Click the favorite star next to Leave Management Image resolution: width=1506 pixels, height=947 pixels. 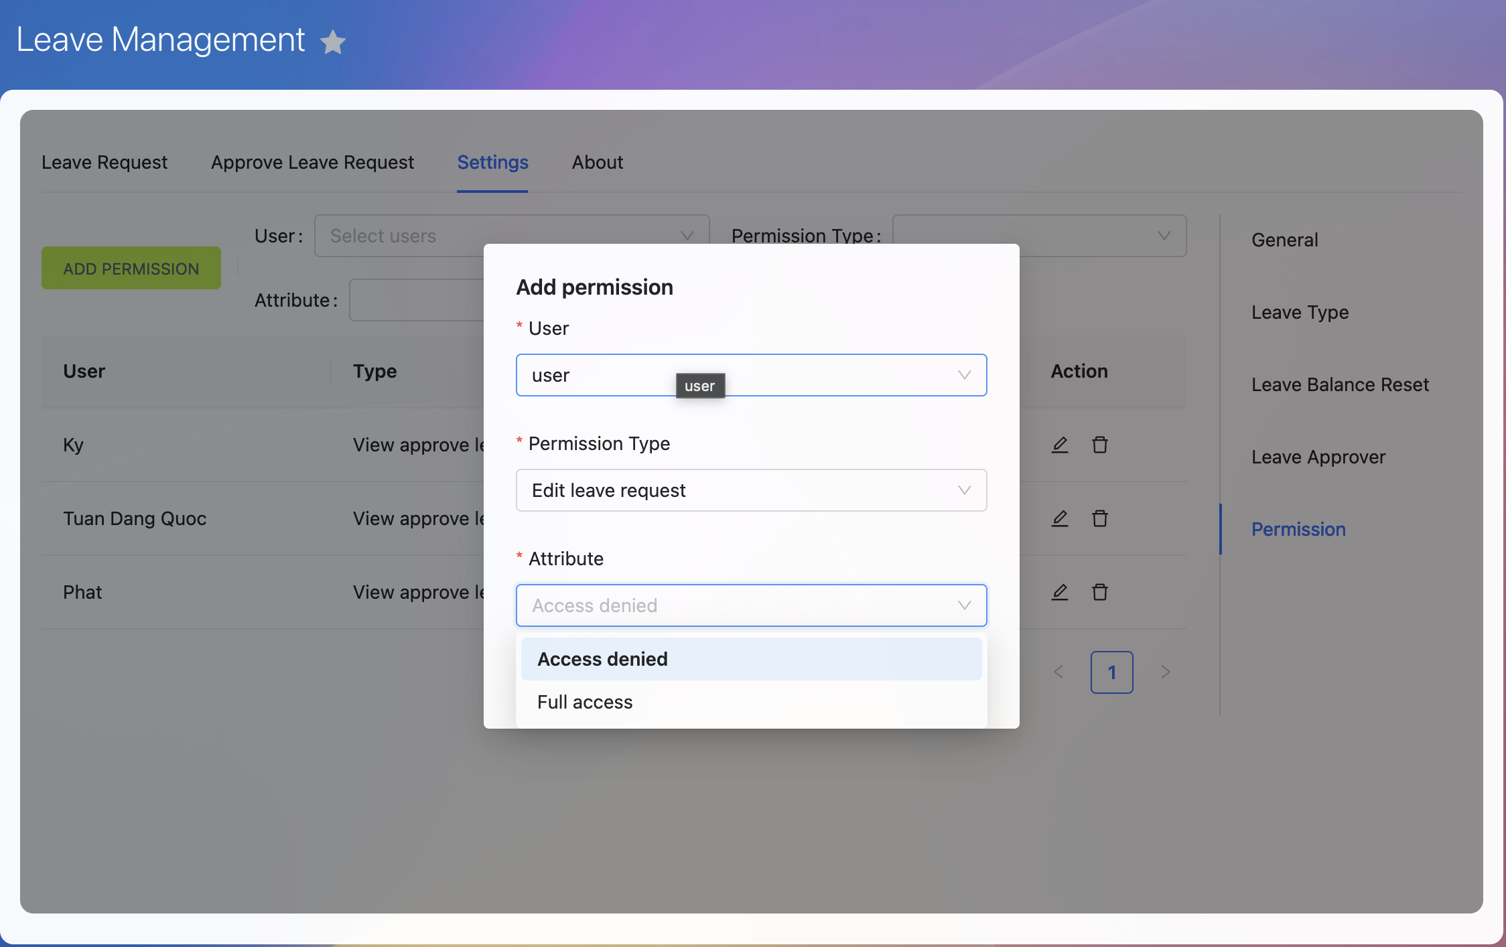point(333,42)
